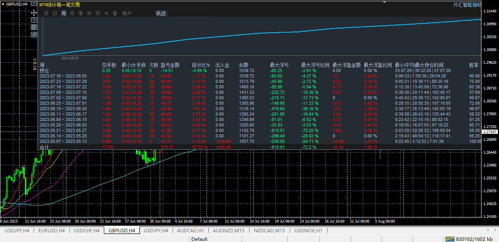
Task: Click the V6.16 version label
Action: click(34, 64)
